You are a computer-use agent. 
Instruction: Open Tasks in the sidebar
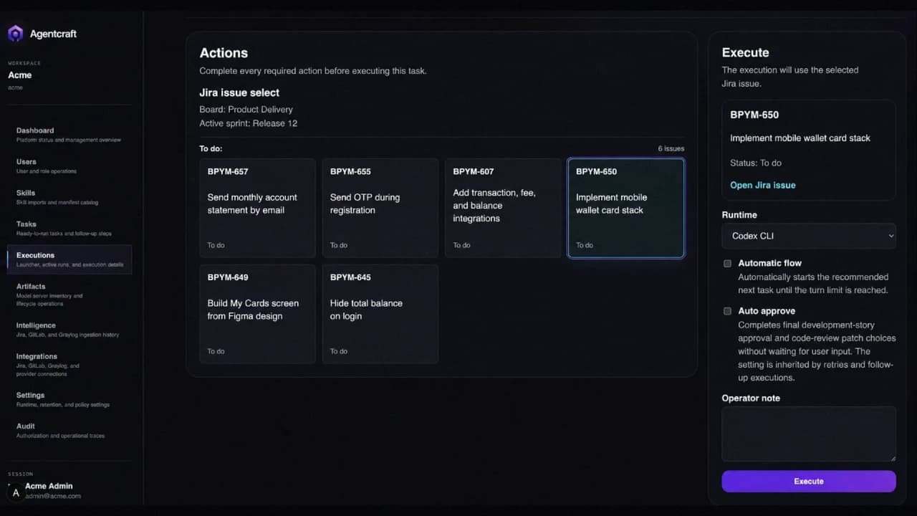point(69,228)
